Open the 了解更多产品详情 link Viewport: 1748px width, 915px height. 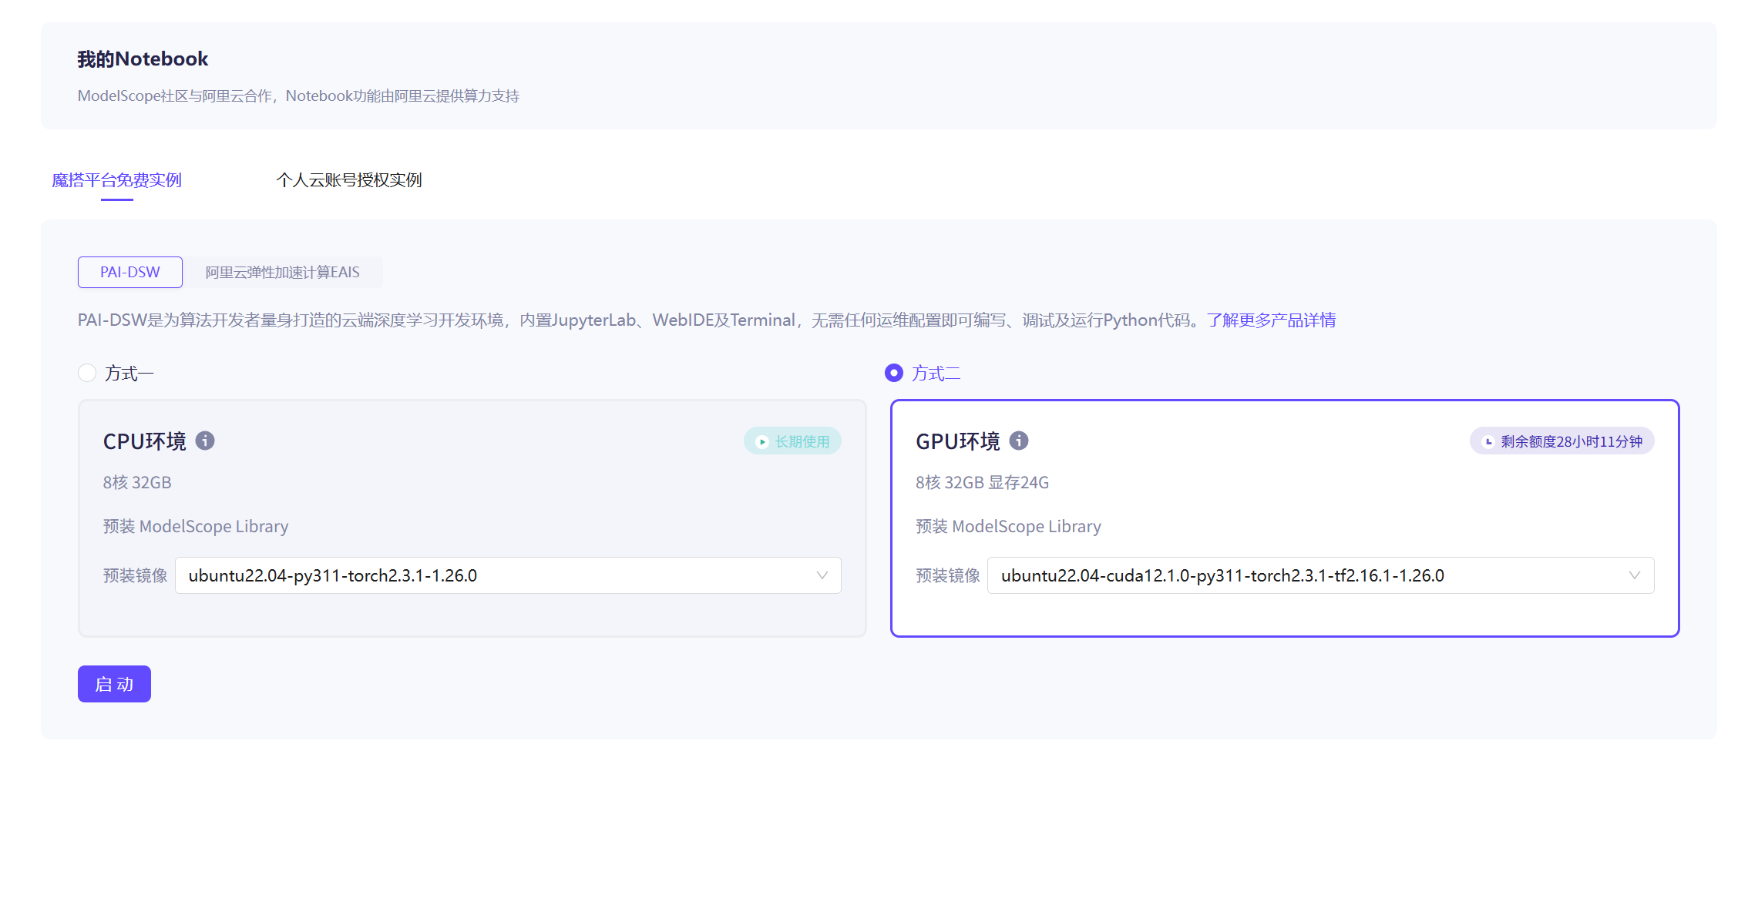point(1271,320)
